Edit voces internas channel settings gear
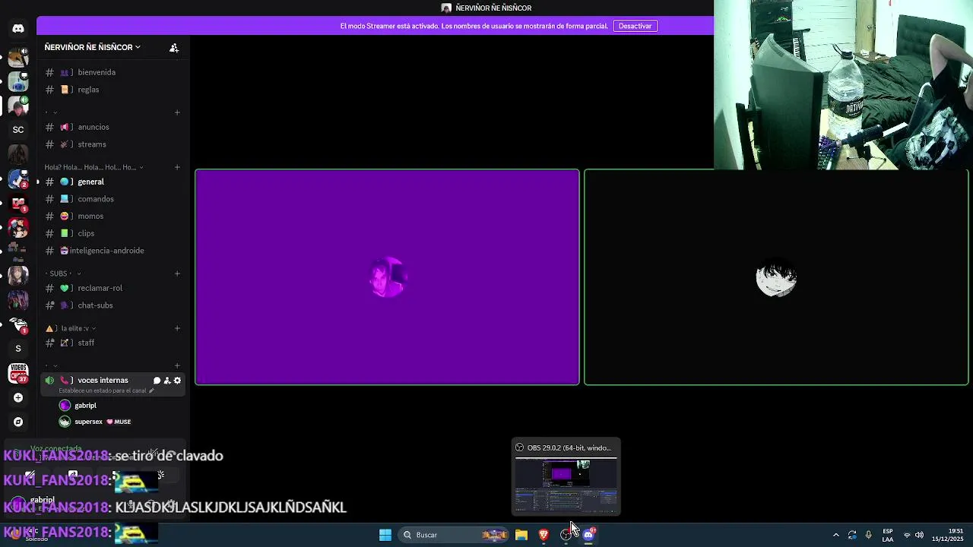Screen dimensions: 973x547 [177, 381]
